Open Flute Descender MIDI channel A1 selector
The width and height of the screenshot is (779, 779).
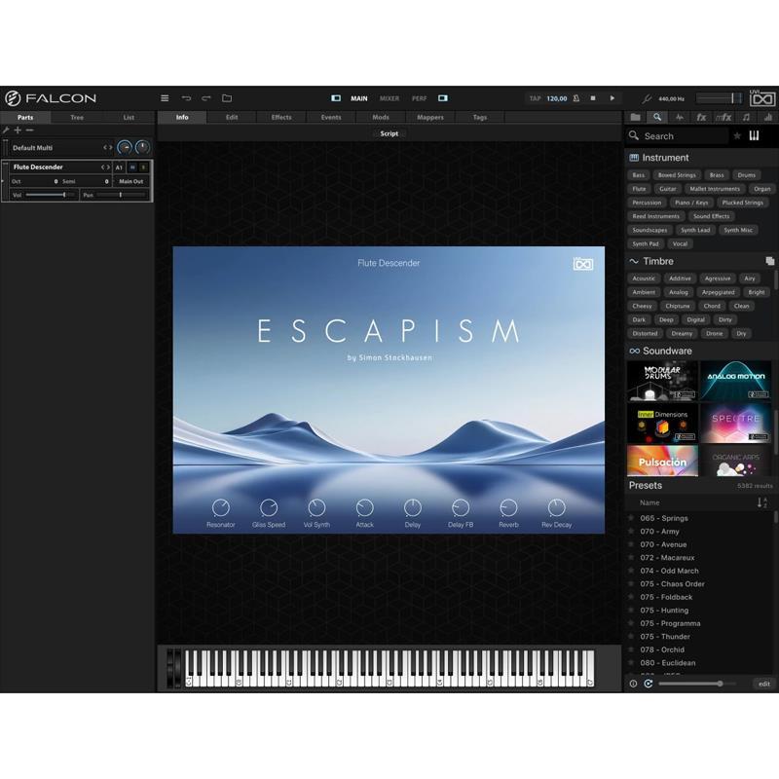click(120, 167)
